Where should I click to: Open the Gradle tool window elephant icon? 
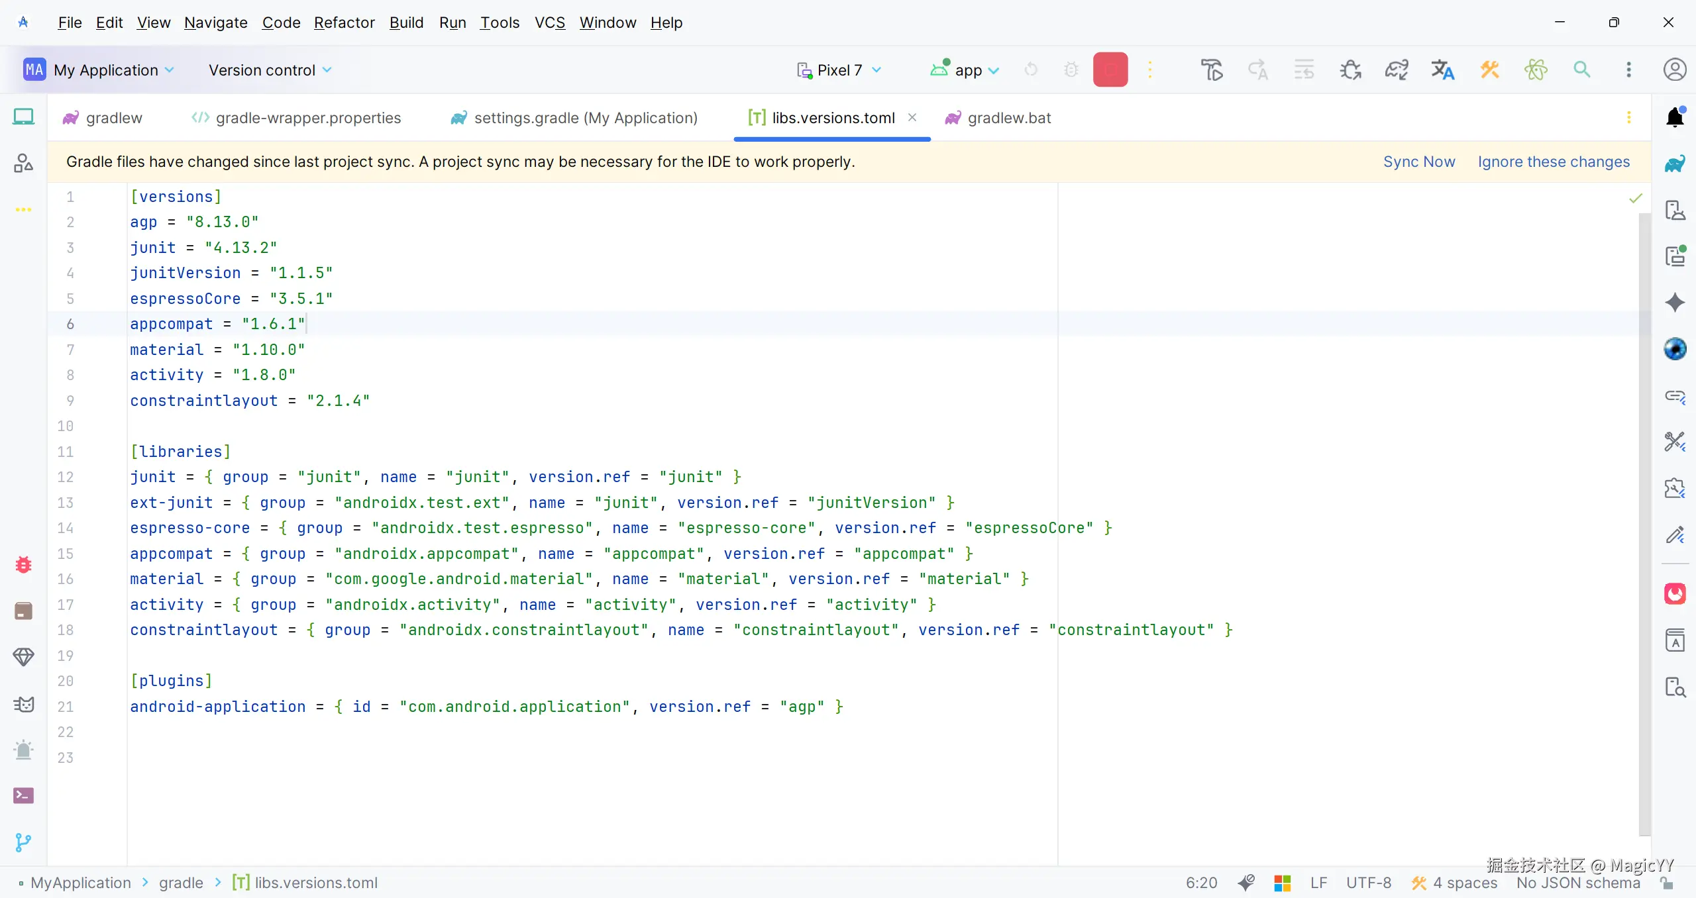pyautogui.click(x=1675, y=164)
